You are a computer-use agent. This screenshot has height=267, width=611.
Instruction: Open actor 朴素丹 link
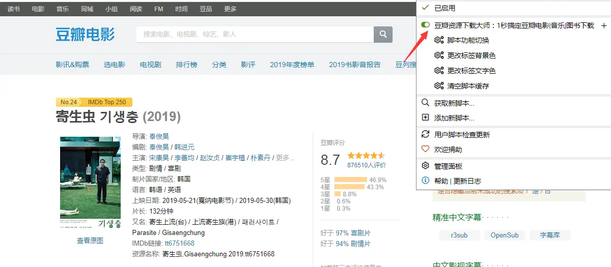pyautogui.click(x=261, y=158)
